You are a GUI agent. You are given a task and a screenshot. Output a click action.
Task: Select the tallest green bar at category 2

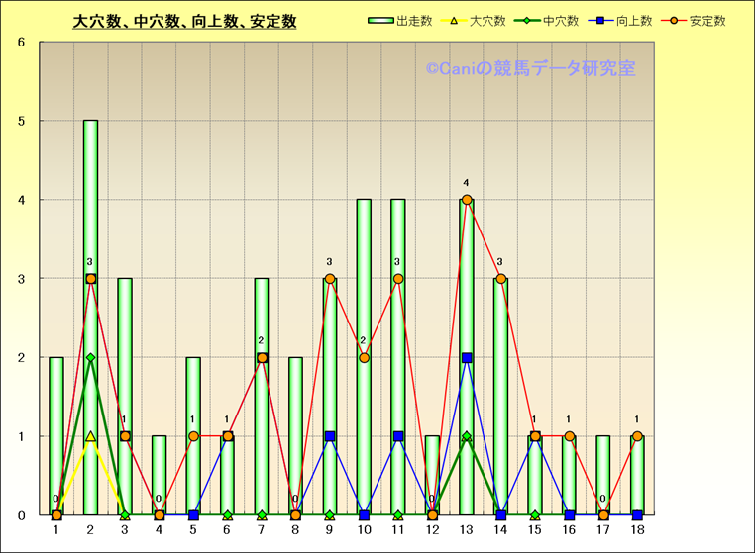90,317
